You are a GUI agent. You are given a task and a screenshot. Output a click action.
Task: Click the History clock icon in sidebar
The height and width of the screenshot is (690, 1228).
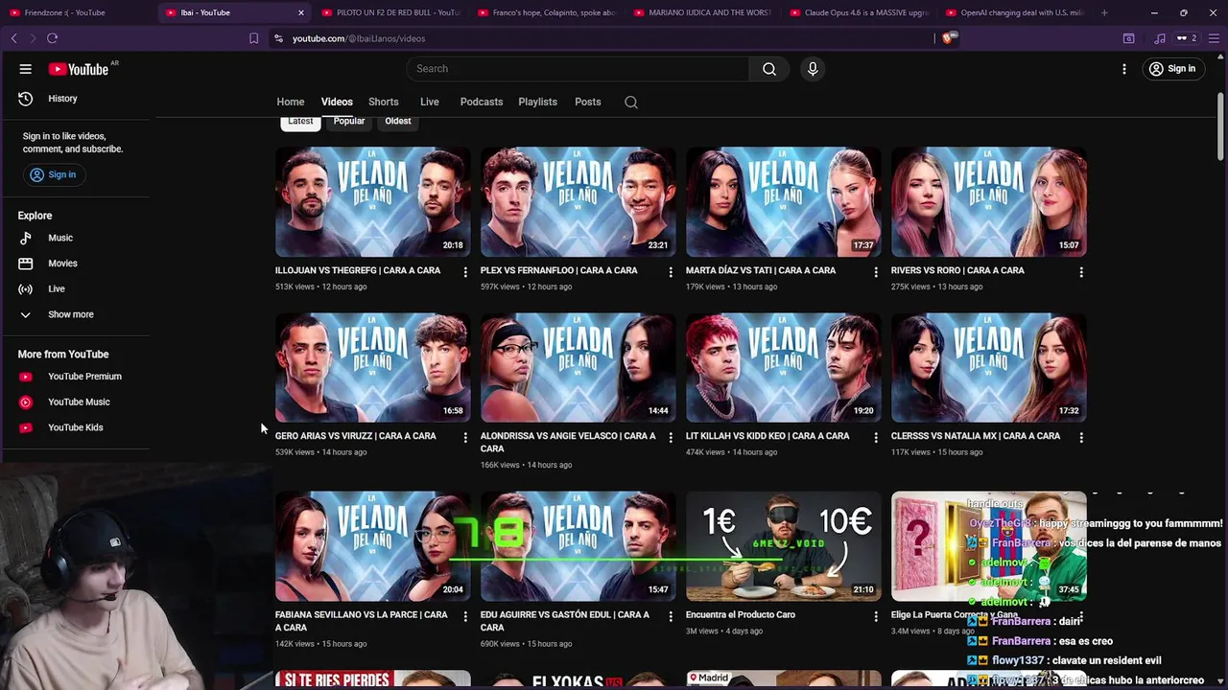[26, 99]
